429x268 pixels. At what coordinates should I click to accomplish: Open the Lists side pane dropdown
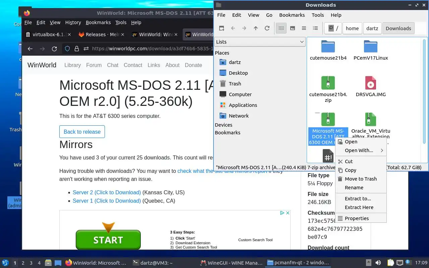[260, 42]
